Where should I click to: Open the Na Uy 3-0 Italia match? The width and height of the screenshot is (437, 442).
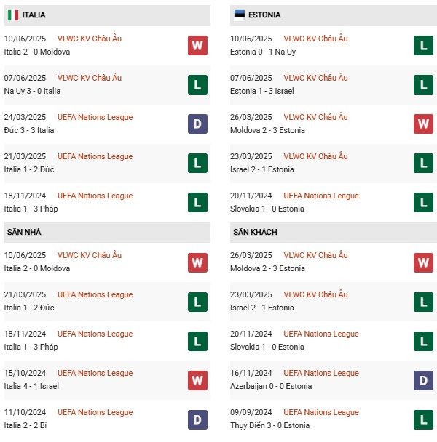(x=32, y=91)
